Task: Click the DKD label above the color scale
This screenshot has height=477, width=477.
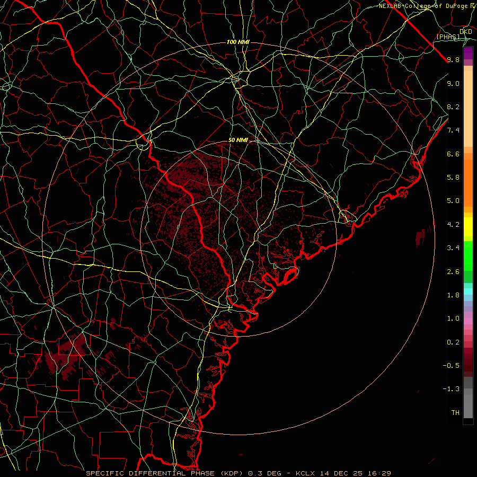Action: point(466,32)
